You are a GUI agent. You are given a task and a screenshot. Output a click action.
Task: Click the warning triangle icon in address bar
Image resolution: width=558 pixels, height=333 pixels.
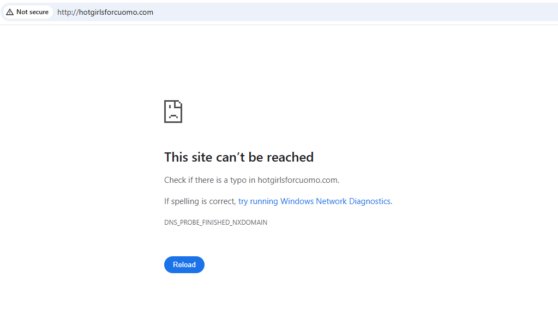click(10, 12)
